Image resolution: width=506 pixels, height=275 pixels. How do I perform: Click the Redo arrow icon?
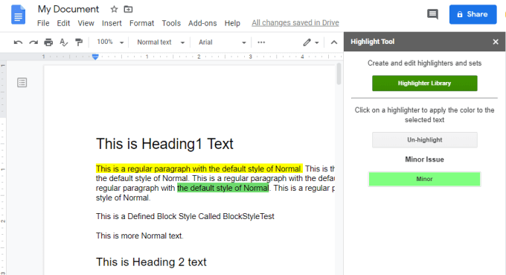33,42
